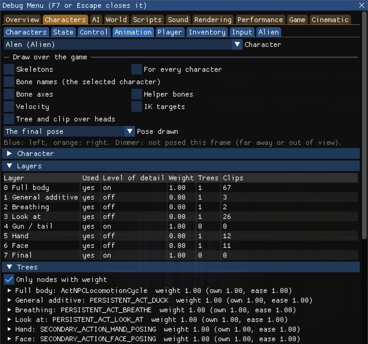The width and height of the screenshot is (368, 344).
Task: Switch to the State sub-tab
Action: pyautogui.click(x=63, y=32)
